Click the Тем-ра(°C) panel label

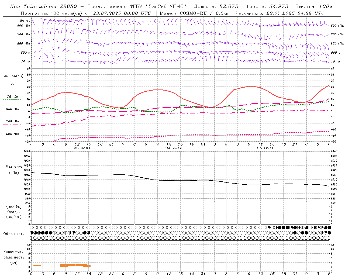point(13,76)
